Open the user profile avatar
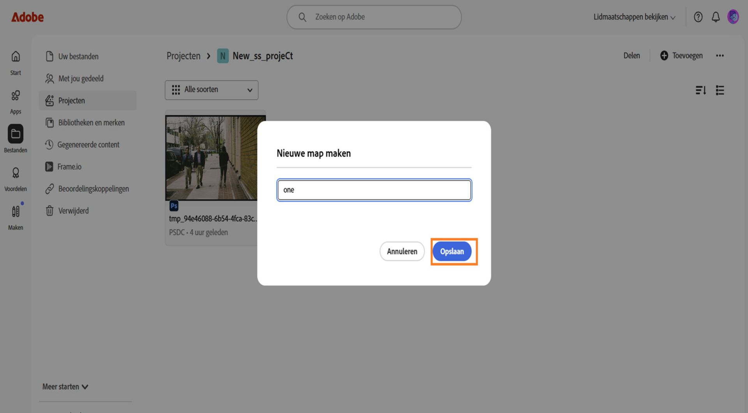Screen dimensions: 748x413 (733, 17)
